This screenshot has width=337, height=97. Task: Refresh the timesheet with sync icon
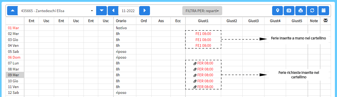[312, 11]
